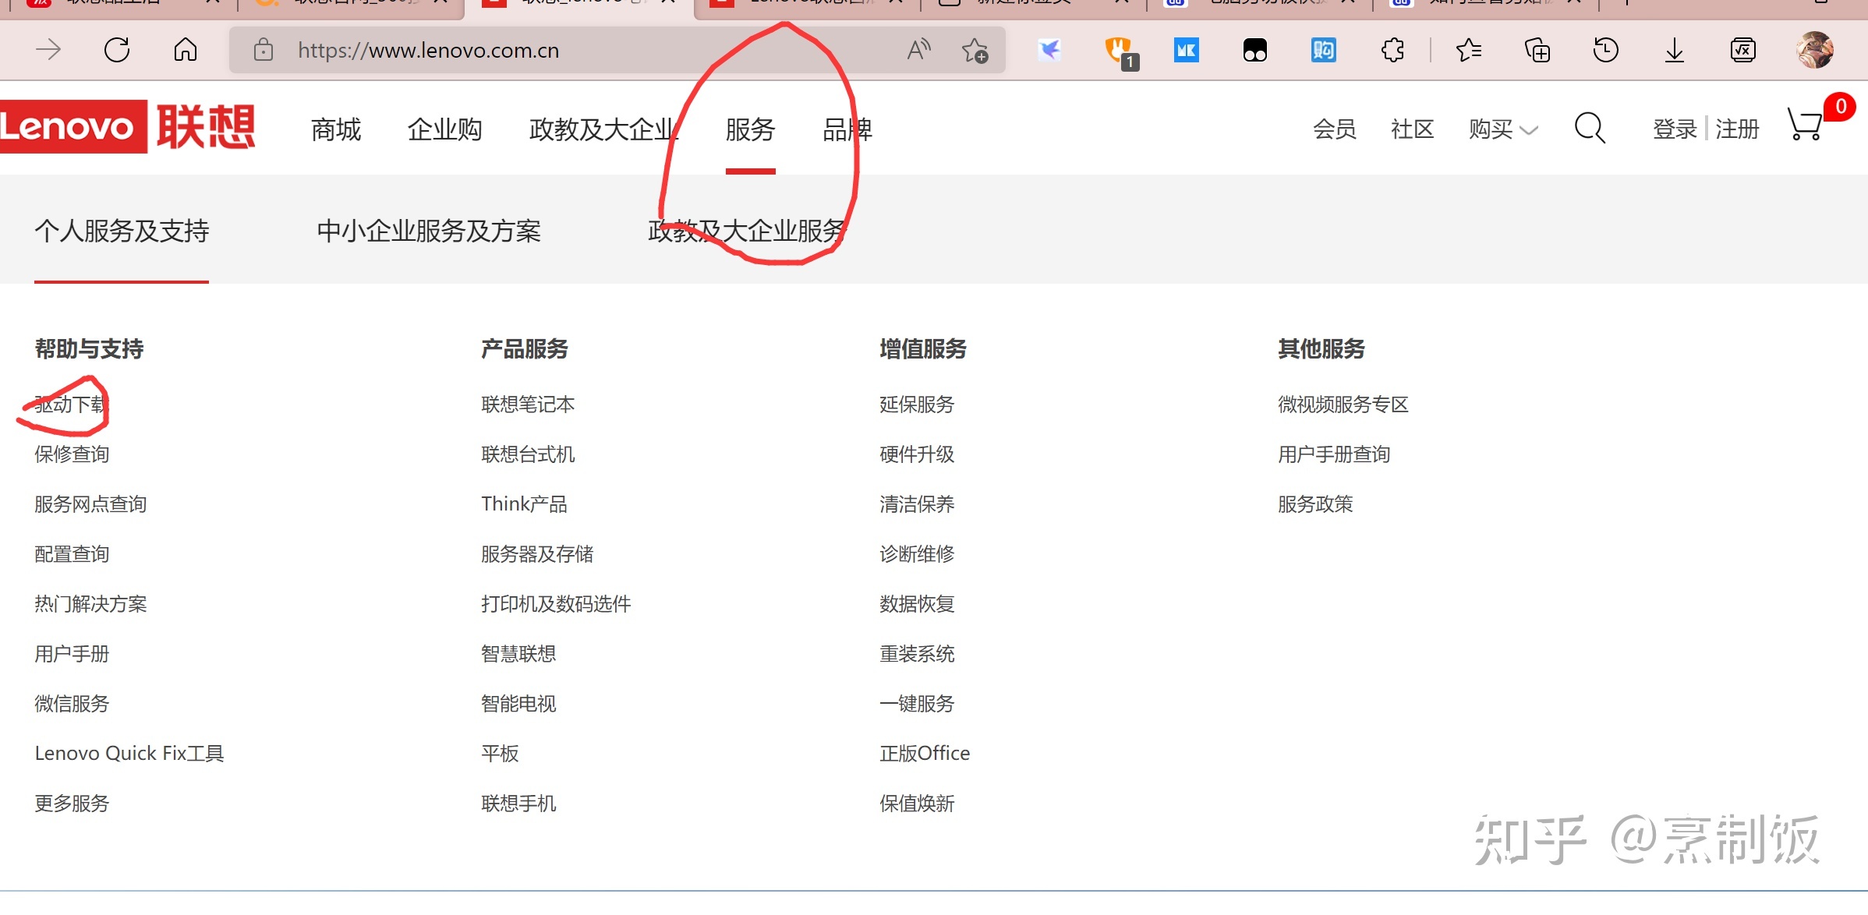
Task: Add this page to favorites star icon
Action: [975, 51]
